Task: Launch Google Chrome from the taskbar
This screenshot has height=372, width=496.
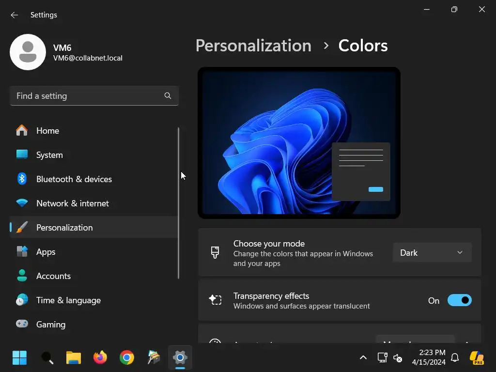Action: click(127, 358)
